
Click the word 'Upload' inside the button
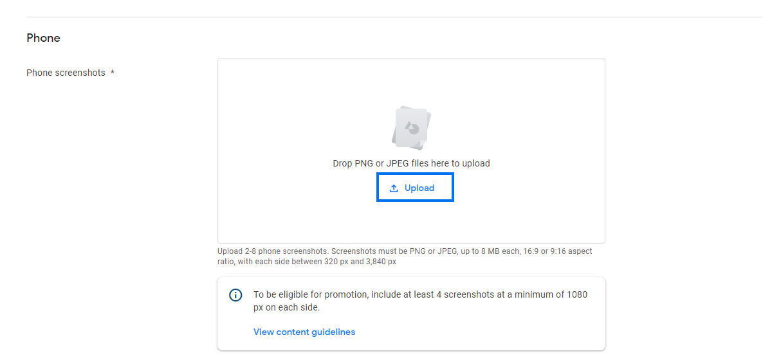point(419,188)
